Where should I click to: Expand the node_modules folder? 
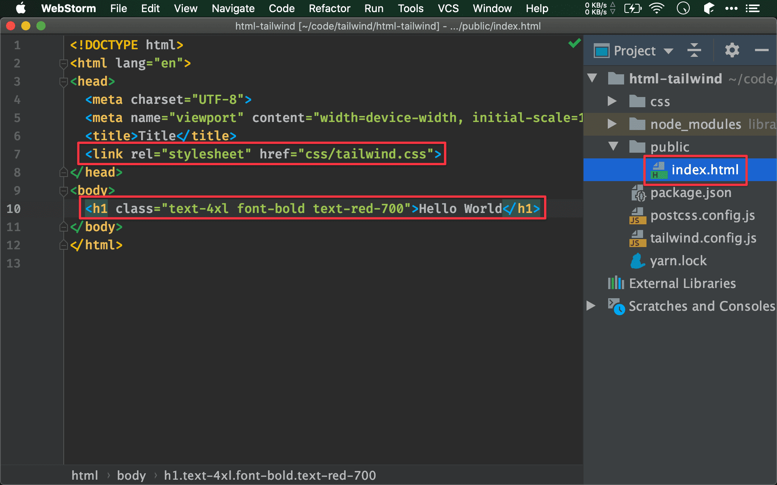[x=612, y=124]
